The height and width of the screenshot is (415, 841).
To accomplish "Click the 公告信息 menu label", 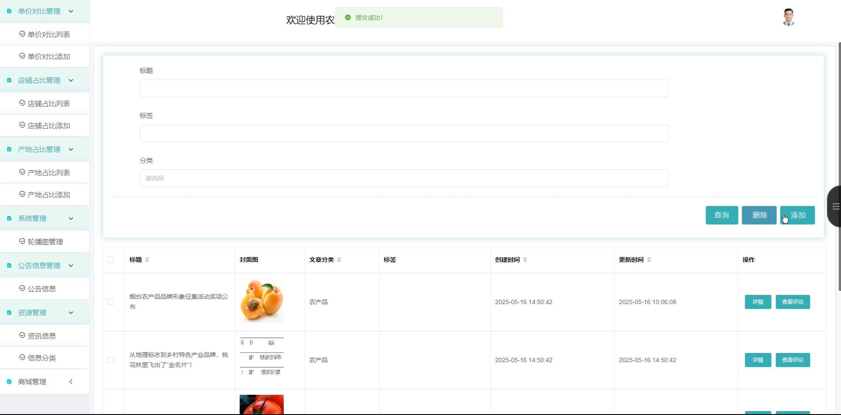I will (42, 289).
